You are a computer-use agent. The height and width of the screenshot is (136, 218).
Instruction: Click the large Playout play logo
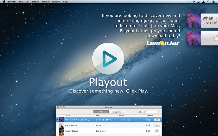coord(108,59)
